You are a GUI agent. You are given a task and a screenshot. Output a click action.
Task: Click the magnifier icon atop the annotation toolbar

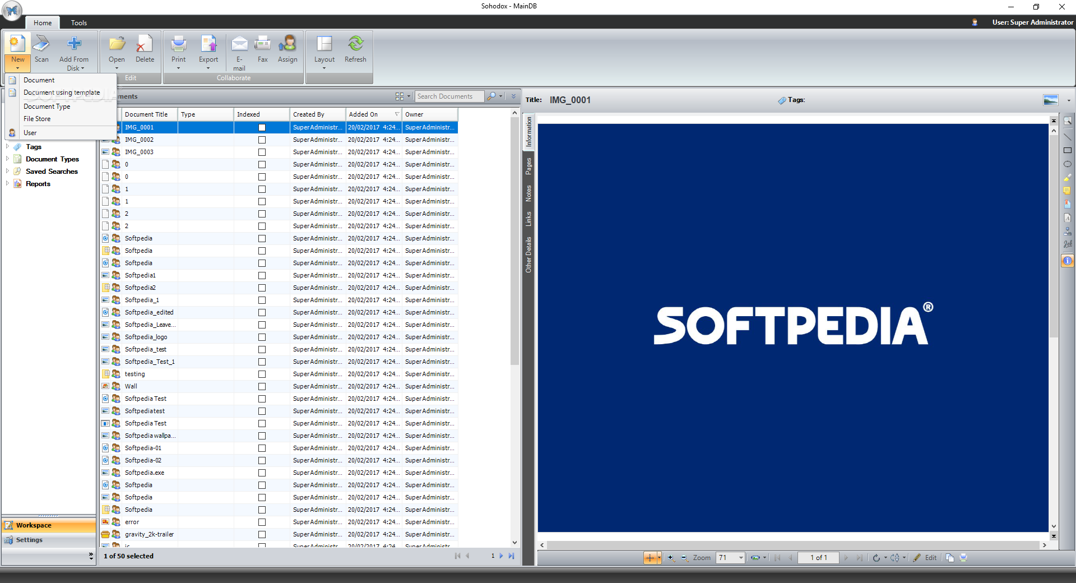[1067, 121]
